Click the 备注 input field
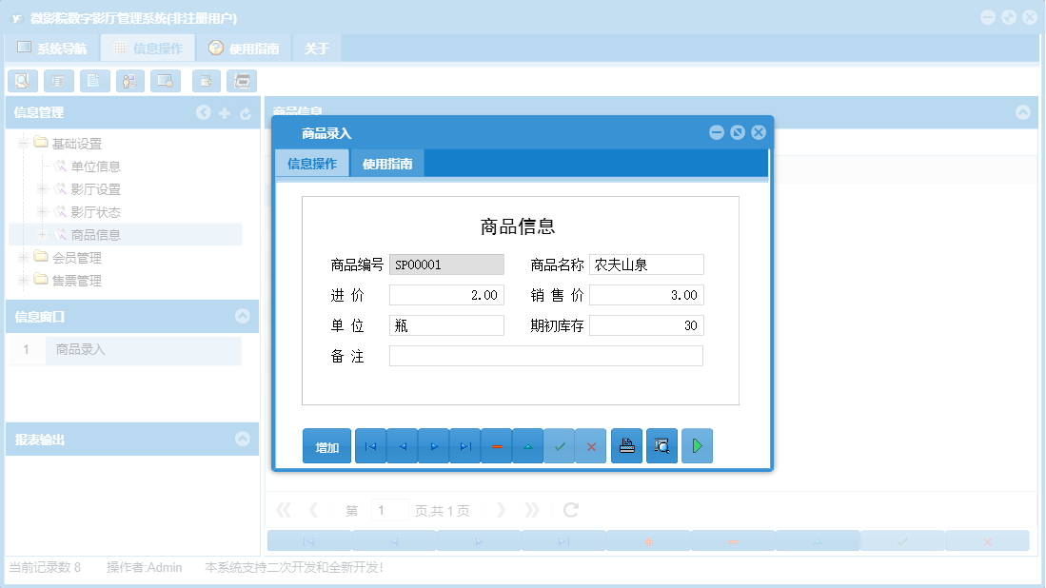Screen dimensions: 1046x588 coord(545,355)
